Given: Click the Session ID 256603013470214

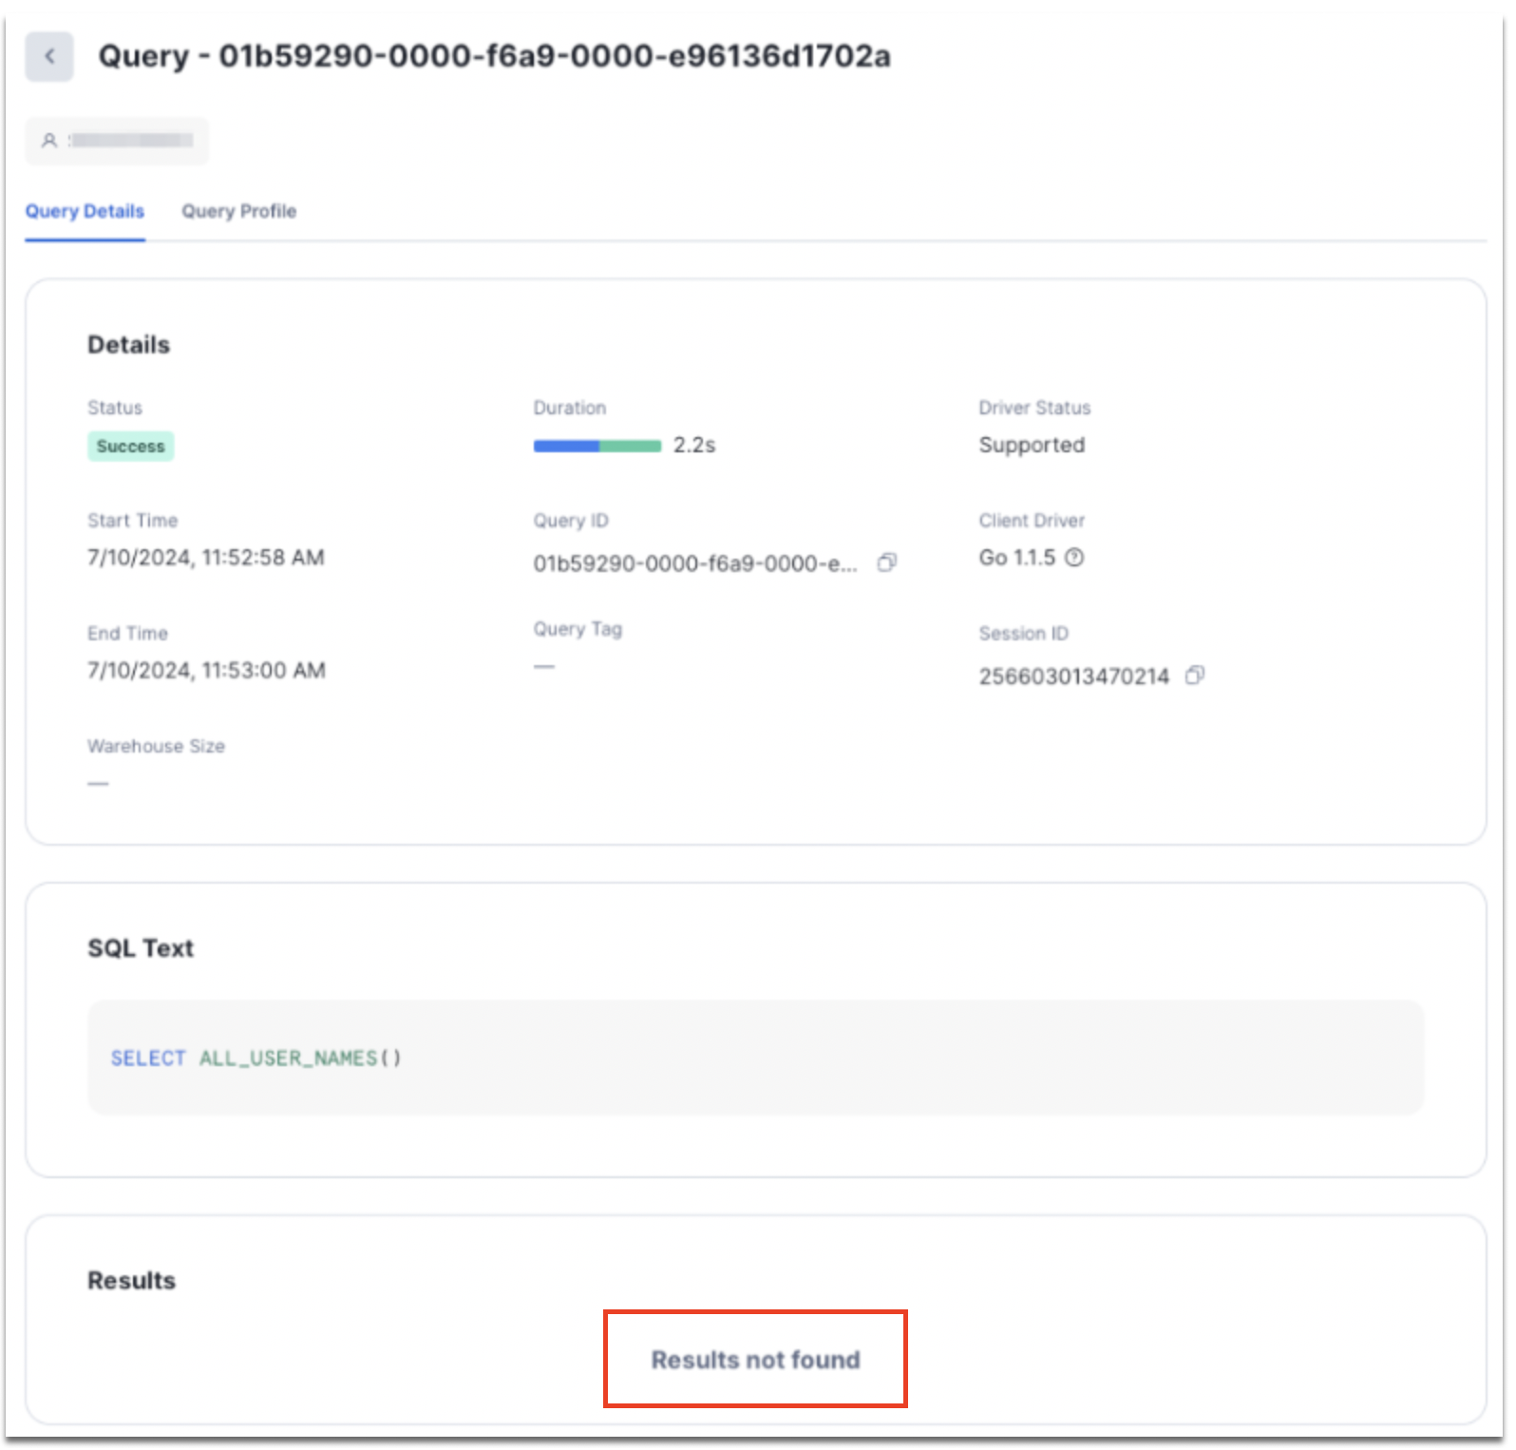Looking at the screenshot, I should click(1074, 677).
